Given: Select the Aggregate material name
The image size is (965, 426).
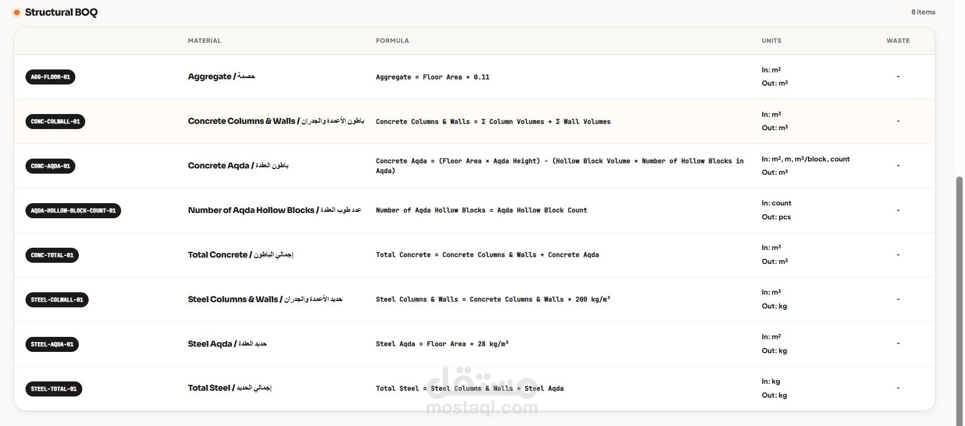Looking at the screenshot, I should coord(221,76).
